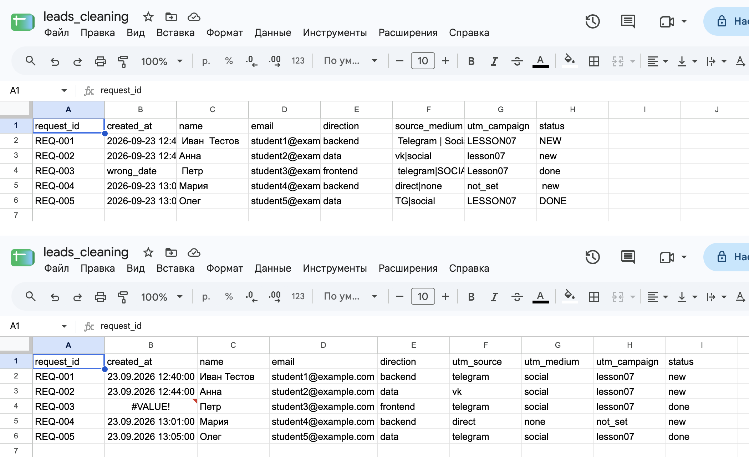Click print icon in upper window toolbar

[100, 61]
